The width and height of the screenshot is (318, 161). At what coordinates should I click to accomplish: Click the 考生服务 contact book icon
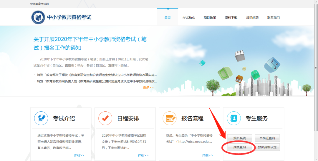(x=234, y=118)
